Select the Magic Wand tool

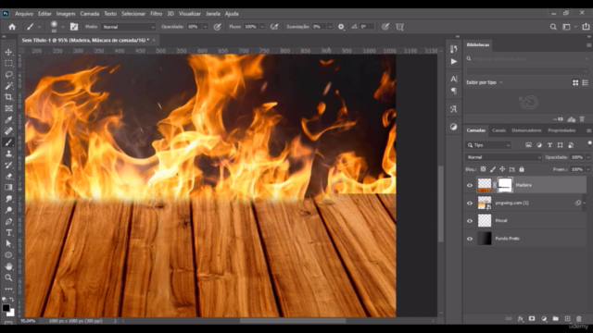click(8, 86)
